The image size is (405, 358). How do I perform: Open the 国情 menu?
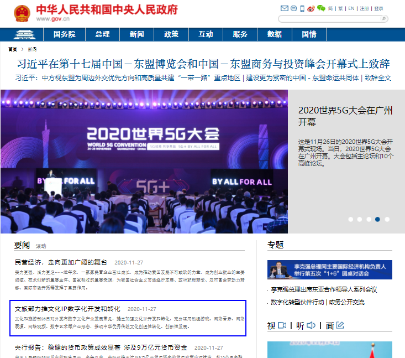[309, 34]
